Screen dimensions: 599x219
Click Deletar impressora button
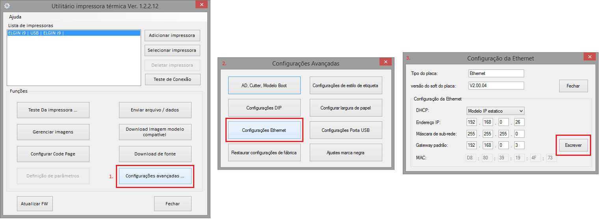[172, 65]
